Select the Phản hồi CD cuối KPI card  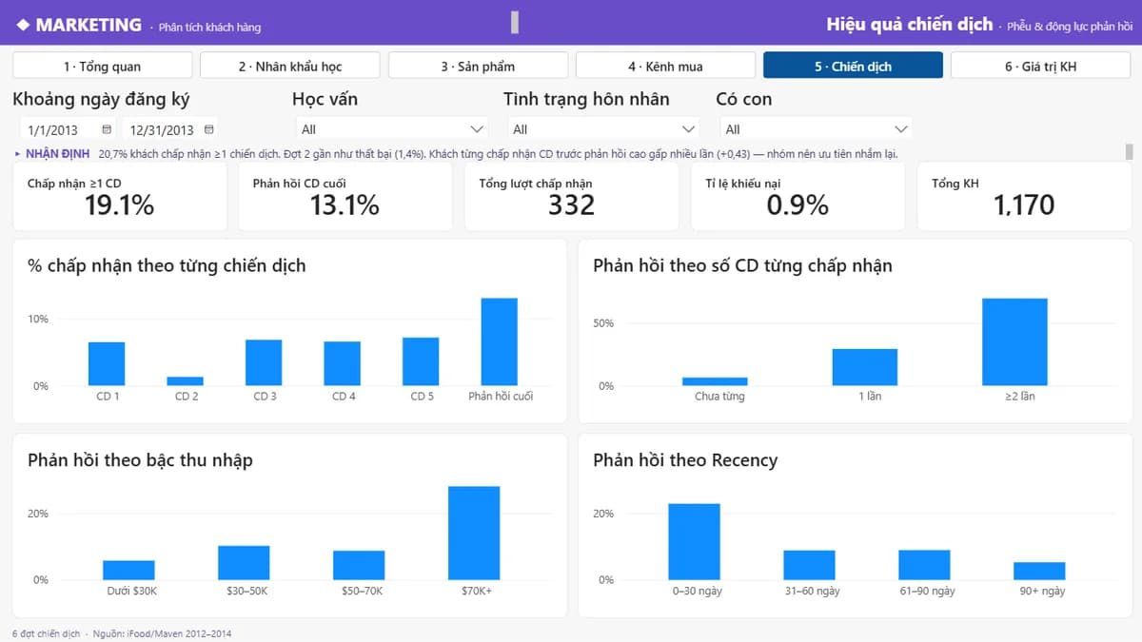pos(345,196)
